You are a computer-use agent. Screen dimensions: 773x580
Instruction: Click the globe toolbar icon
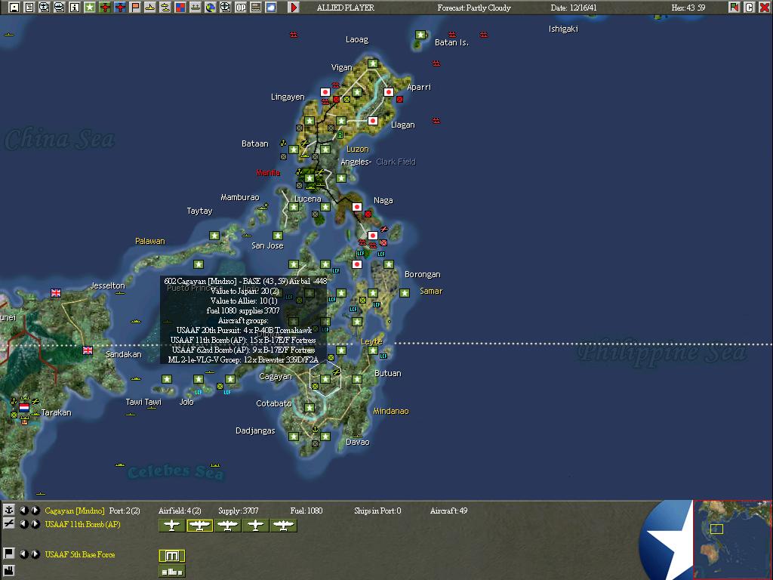pyautogui.click(x=211, y=8)
